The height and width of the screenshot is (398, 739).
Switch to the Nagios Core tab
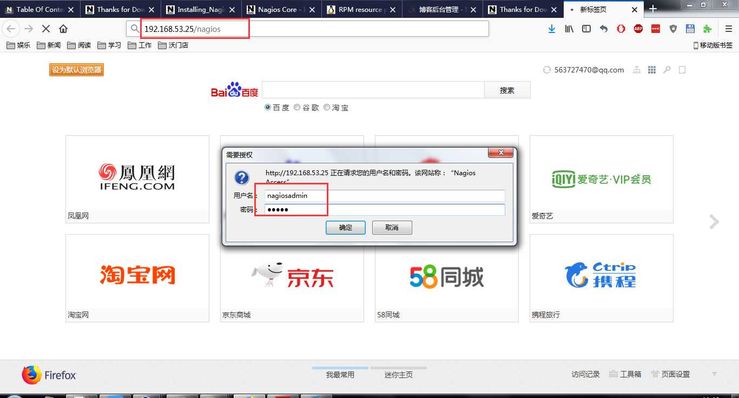tap(278, 9)
